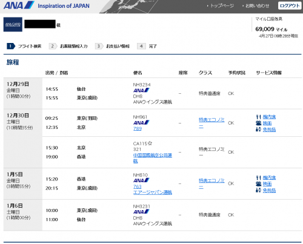This screenshot has width=303, height=244.
Task: Click the 14:55 departure time from 仙台
Action: (x=52, y=89)
